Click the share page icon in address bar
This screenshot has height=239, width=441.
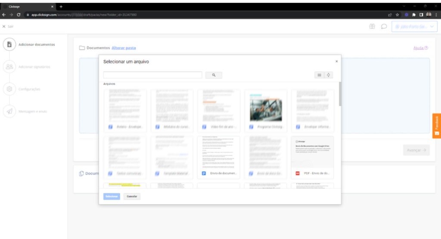click(390, 15)
